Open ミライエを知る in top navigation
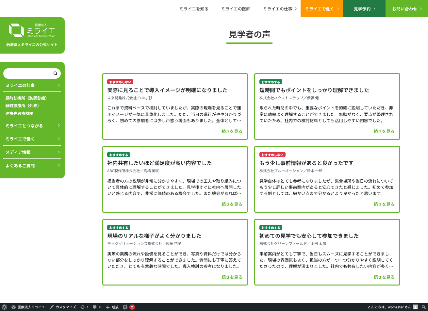The image size is (428, 311). pos(194,9)
